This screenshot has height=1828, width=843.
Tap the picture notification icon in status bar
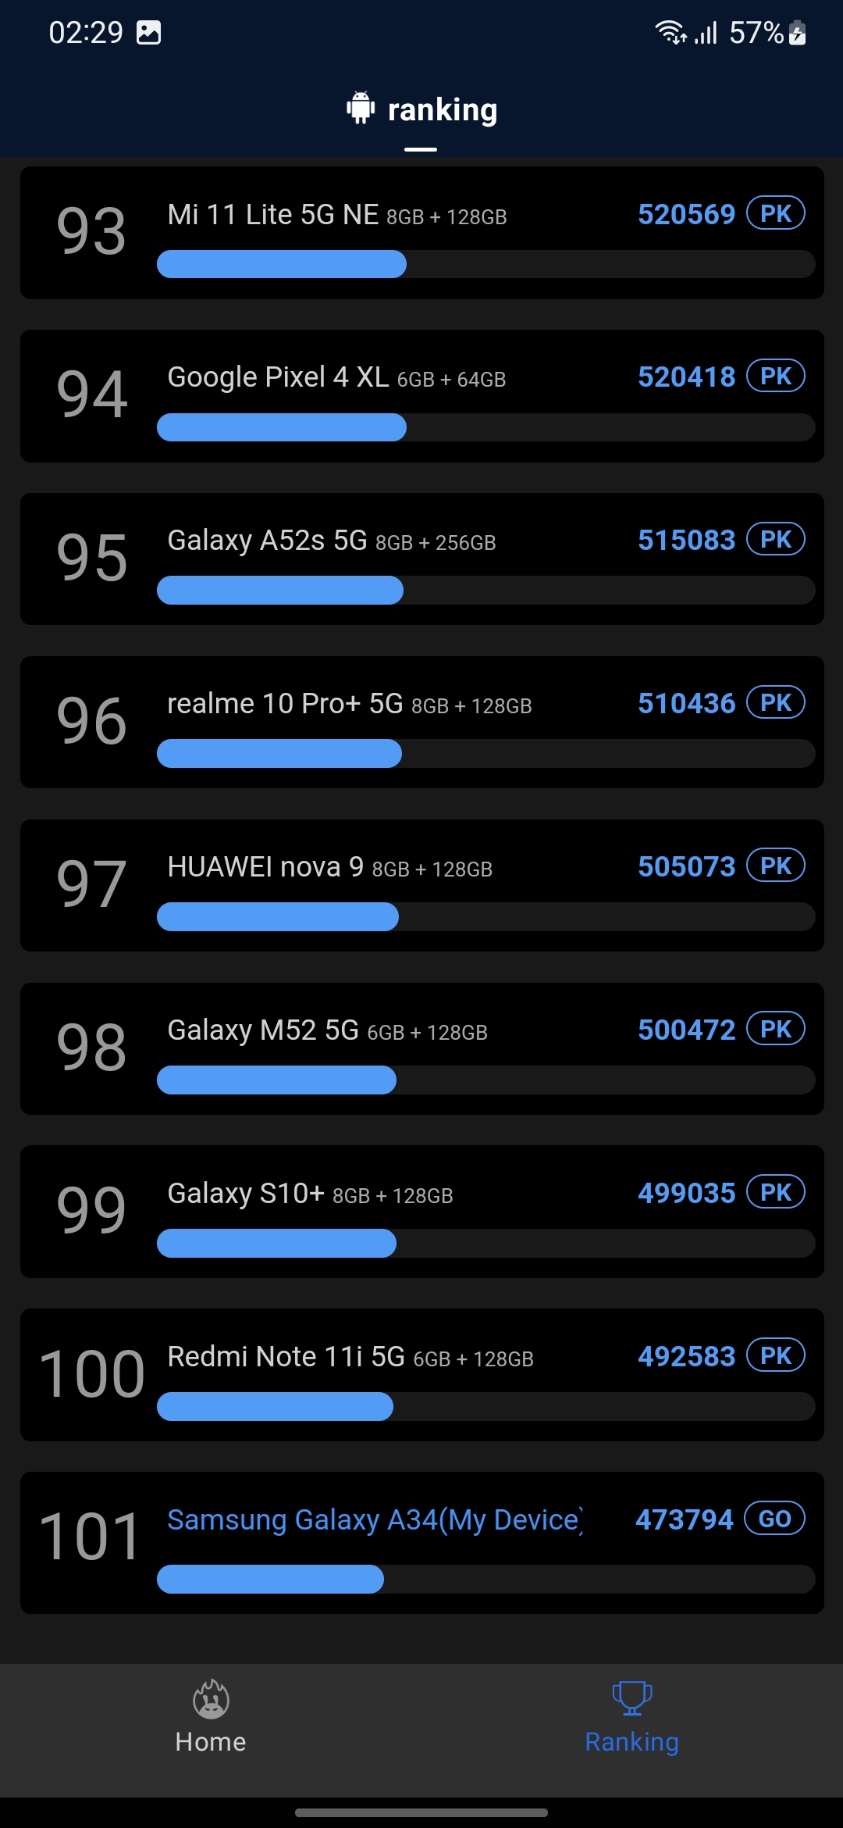(148, 33)
